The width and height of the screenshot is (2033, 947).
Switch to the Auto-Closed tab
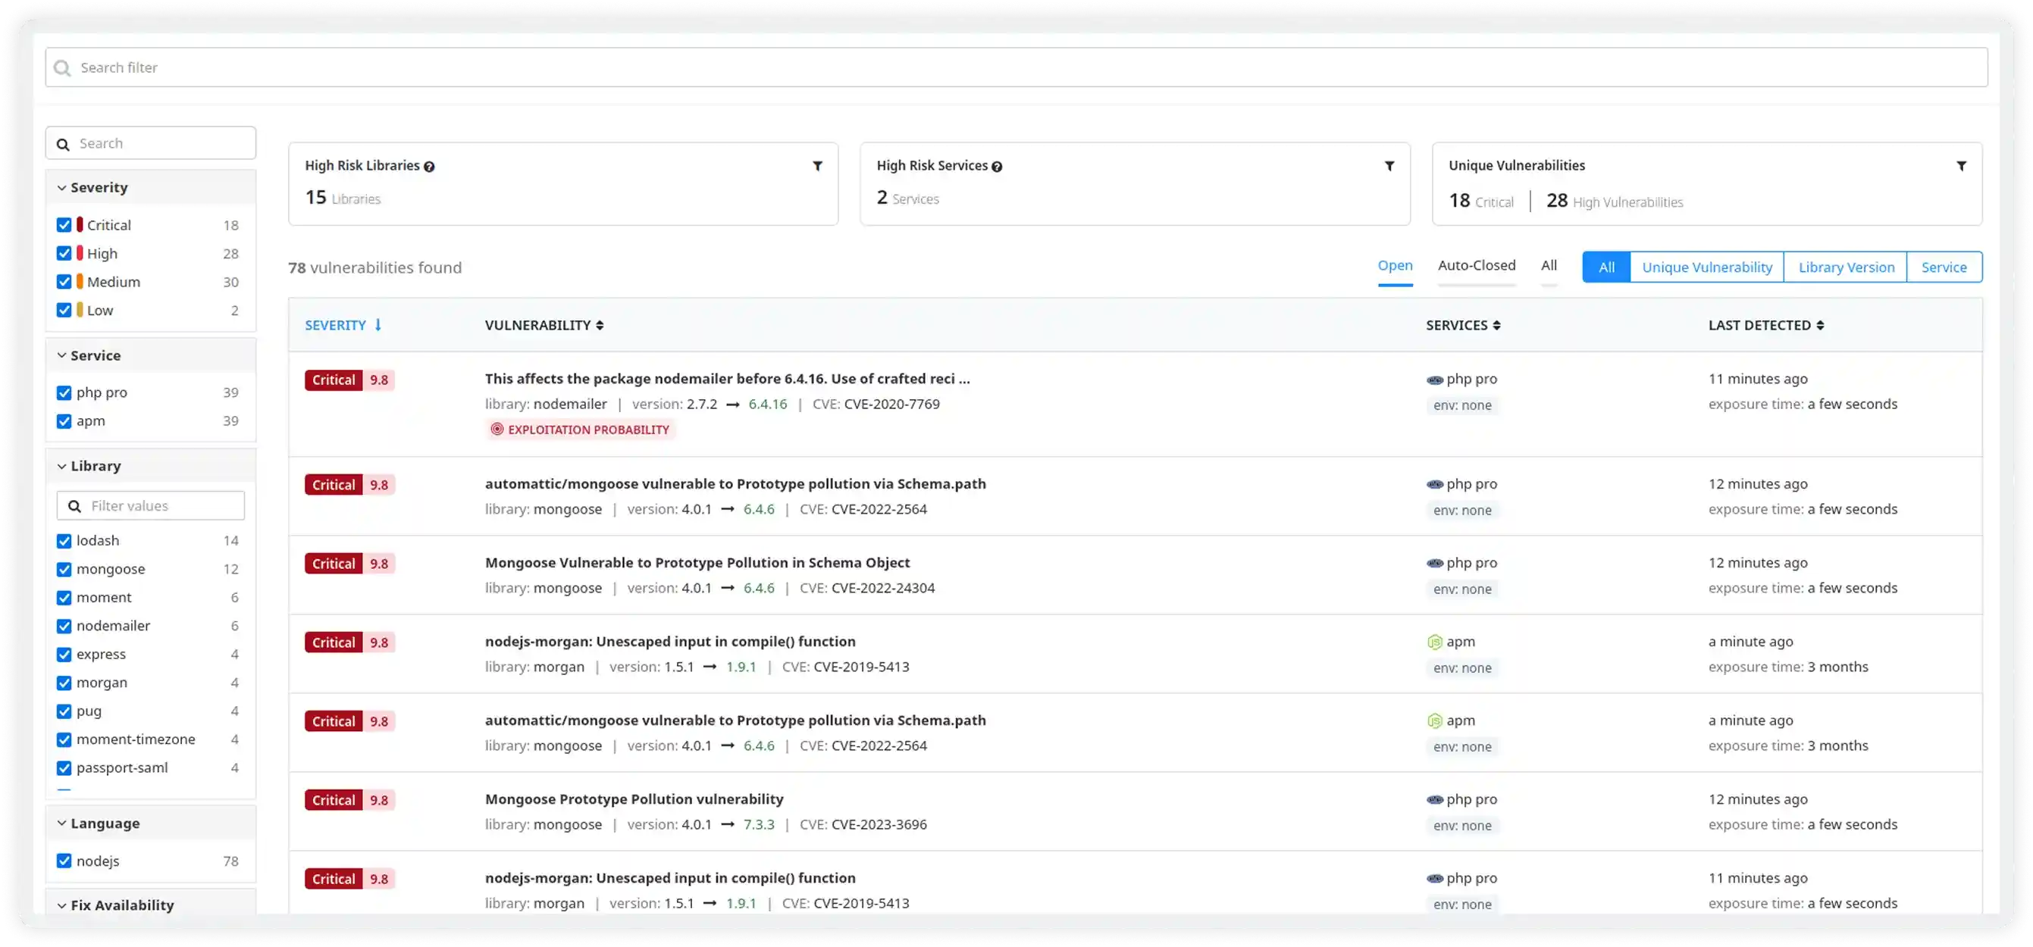(x=1477, y=265)
